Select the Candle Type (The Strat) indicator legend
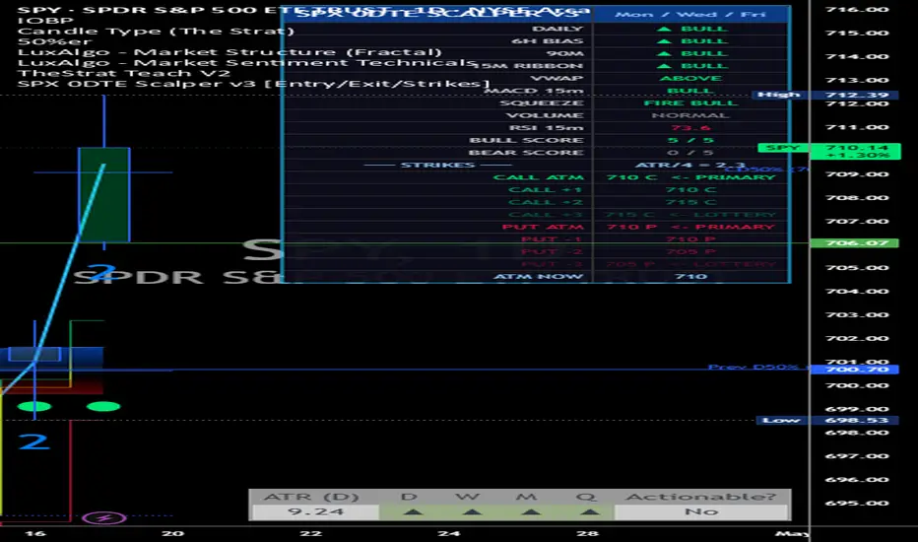 point(156,32)
